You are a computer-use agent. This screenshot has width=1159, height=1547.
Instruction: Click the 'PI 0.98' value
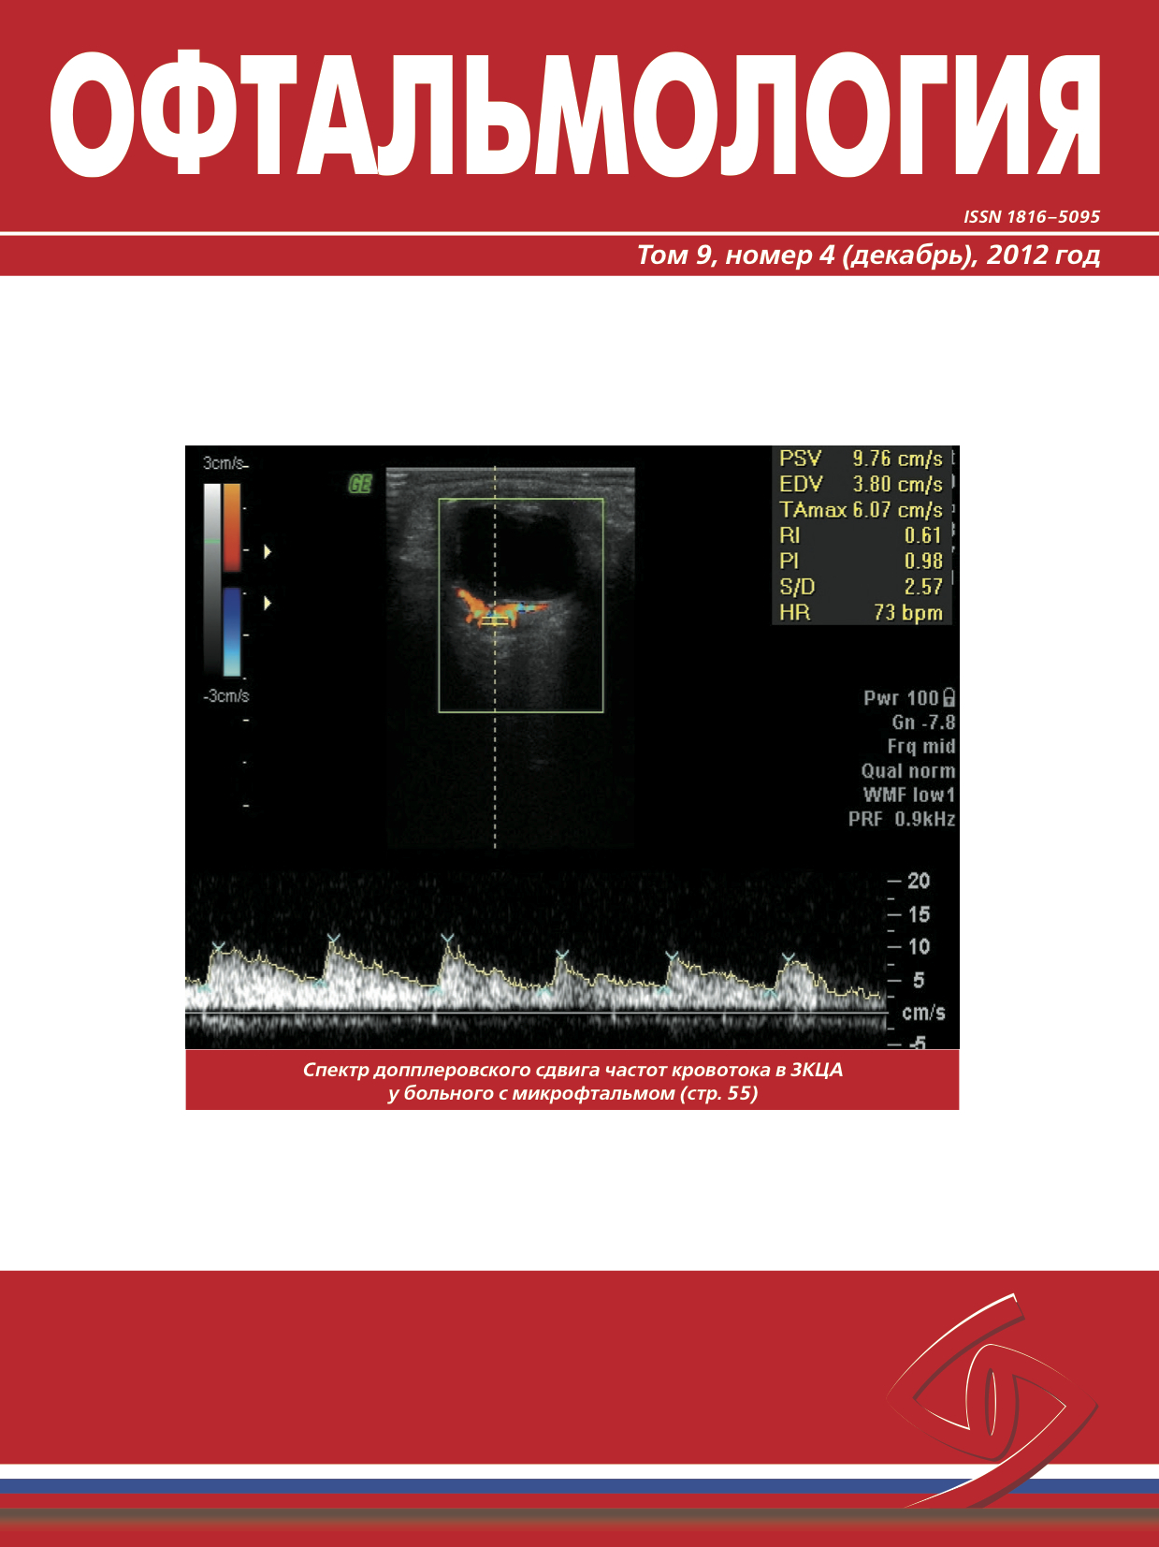861,561
